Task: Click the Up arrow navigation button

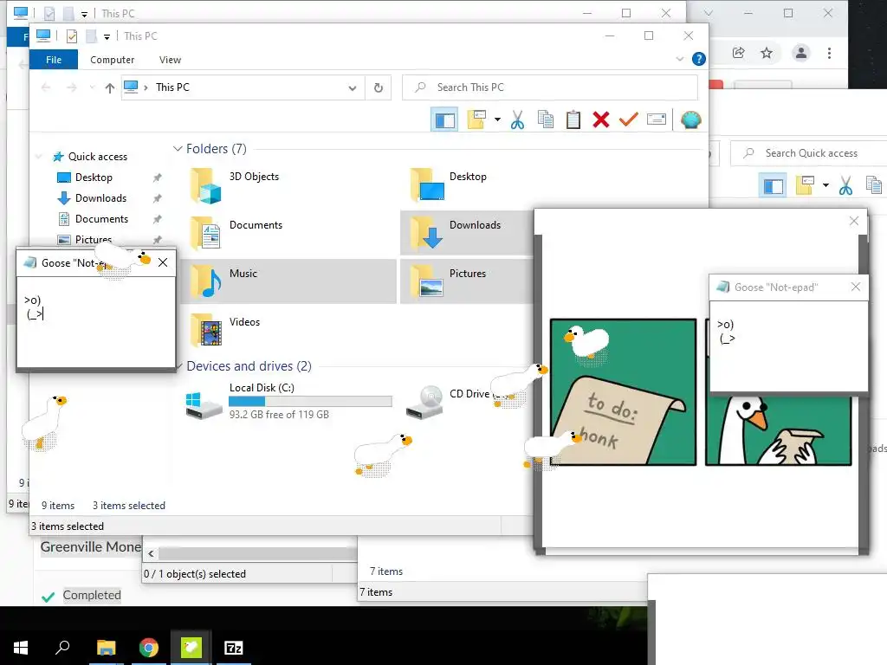Action: coord(110,87)
